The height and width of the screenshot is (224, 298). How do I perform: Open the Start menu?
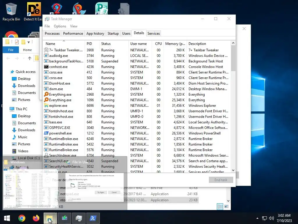7,218
